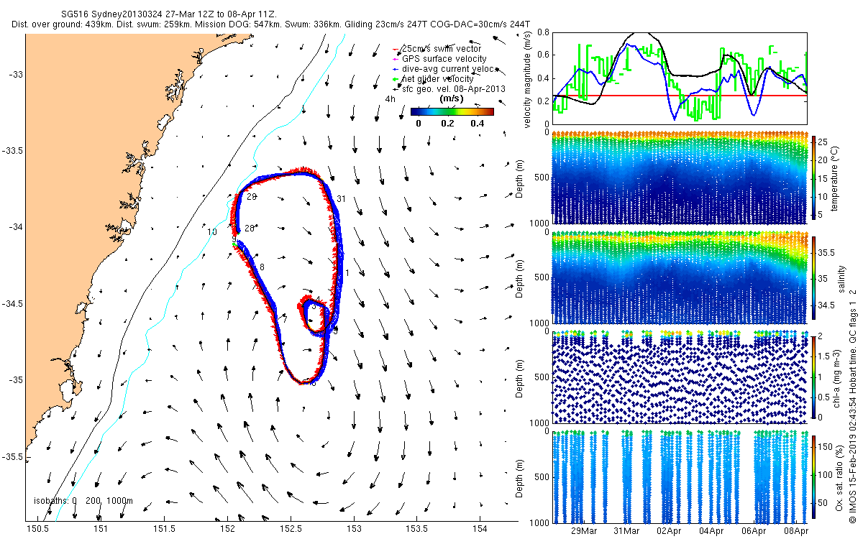
Task: Click the chl-a depth profile panel
Action: click(680, 377)
